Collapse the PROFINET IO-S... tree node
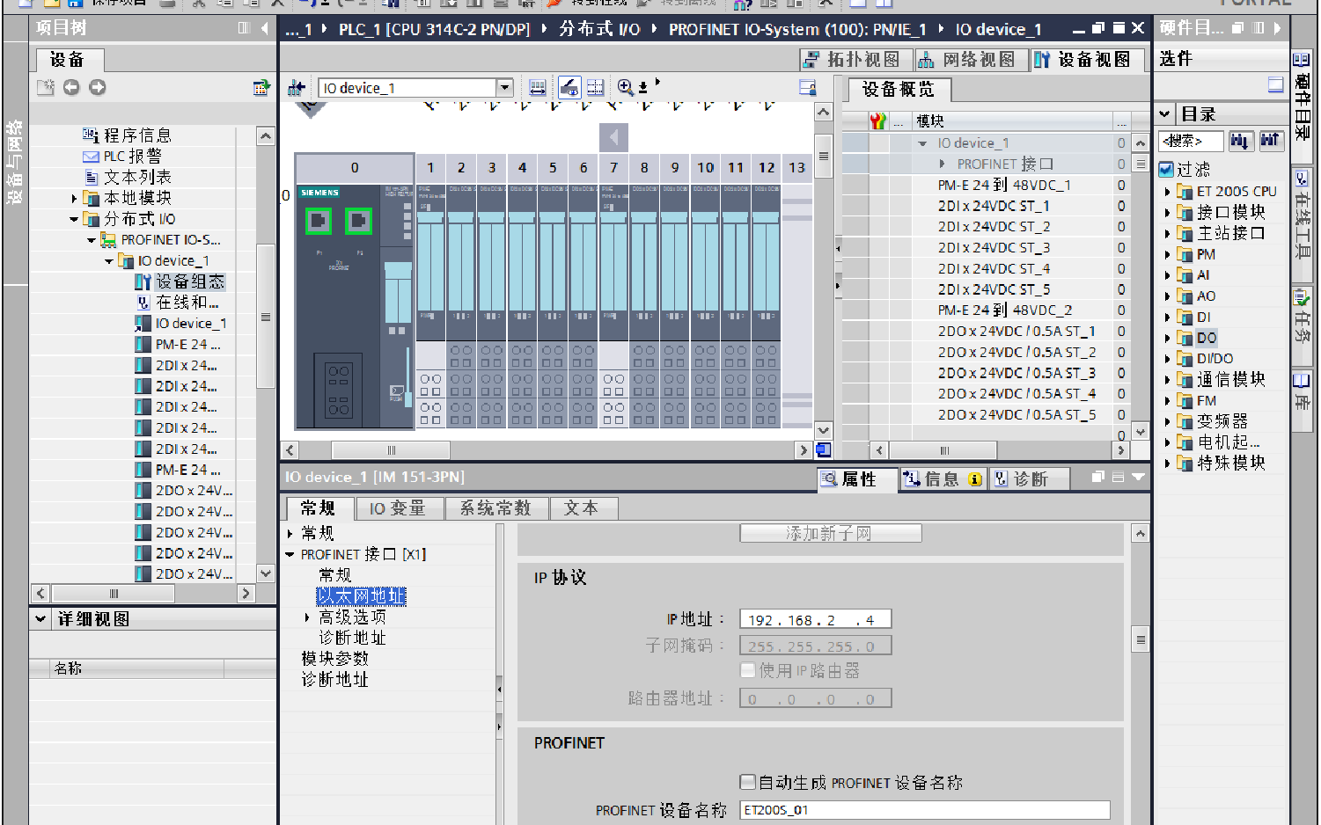Image resolution: width=1321 pixels, height=825 pixels. 92,240
